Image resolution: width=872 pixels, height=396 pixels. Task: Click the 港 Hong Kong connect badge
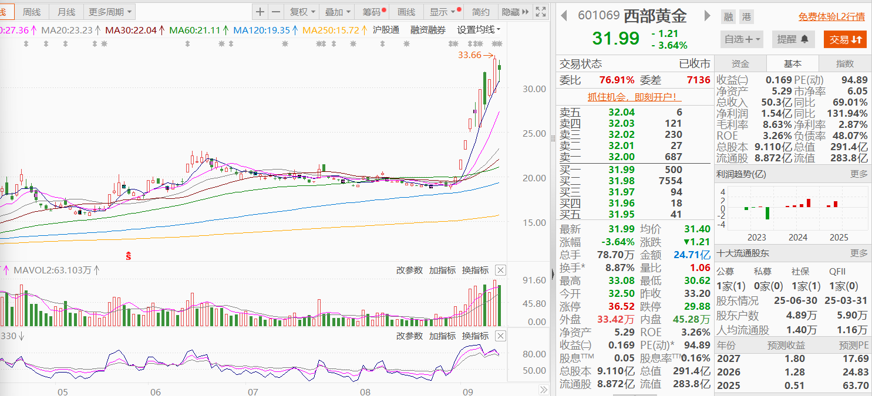coord(746,16)
